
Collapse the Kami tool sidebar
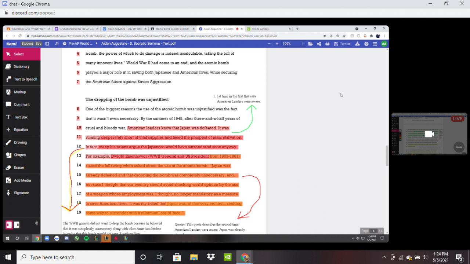click(36, 223)
